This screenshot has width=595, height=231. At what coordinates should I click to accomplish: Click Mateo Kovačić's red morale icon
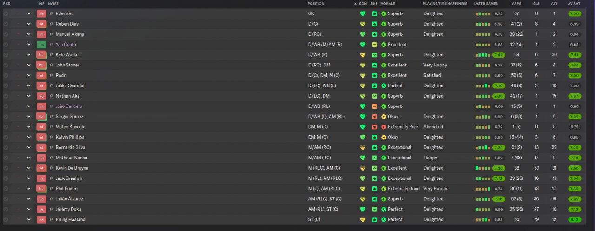[383, 127]
